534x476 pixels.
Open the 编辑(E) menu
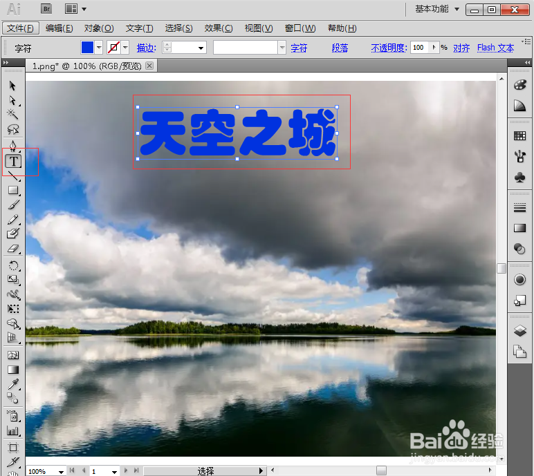click(59, 28)
